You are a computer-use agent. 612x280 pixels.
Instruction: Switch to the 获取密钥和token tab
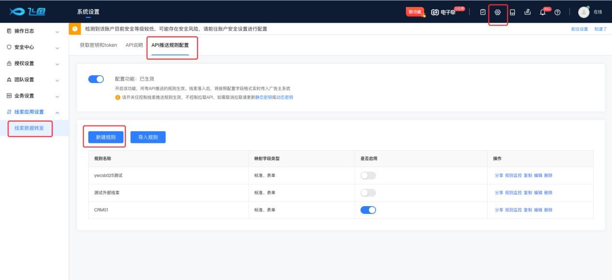(x=98, y=45)
